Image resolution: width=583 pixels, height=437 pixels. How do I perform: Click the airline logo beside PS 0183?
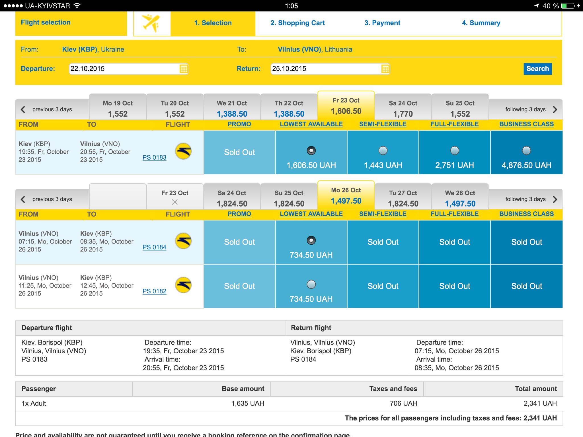pyautogui.click(x=183, y=151)
